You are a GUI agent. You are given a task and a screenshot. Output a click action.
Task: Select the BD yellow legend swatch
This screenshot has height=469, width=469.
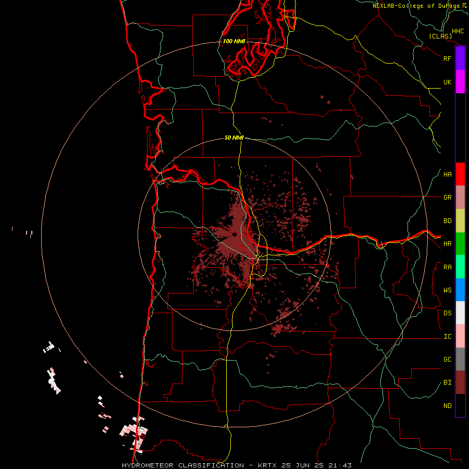point(460,221)
